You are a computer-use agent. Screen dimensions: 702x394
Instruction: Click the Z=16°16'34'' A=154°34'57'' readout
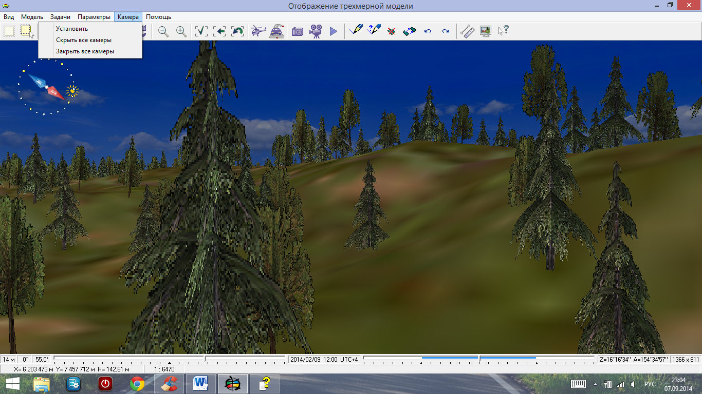634,360
